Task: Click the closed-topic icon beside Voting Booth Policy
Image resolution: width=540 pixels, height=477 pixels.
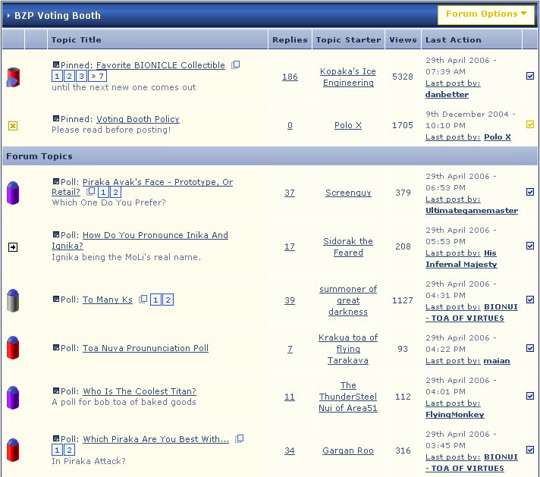Action: 13,126
